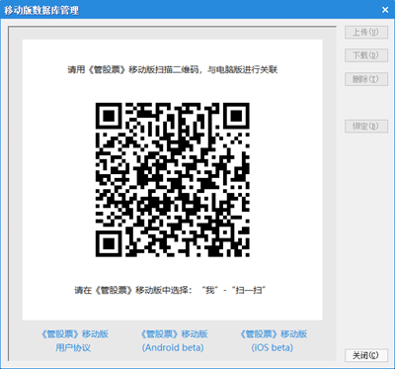Click the 关闭(C) button
The width and height of the screenshot is (395, 369).
[x=366, y=355]
